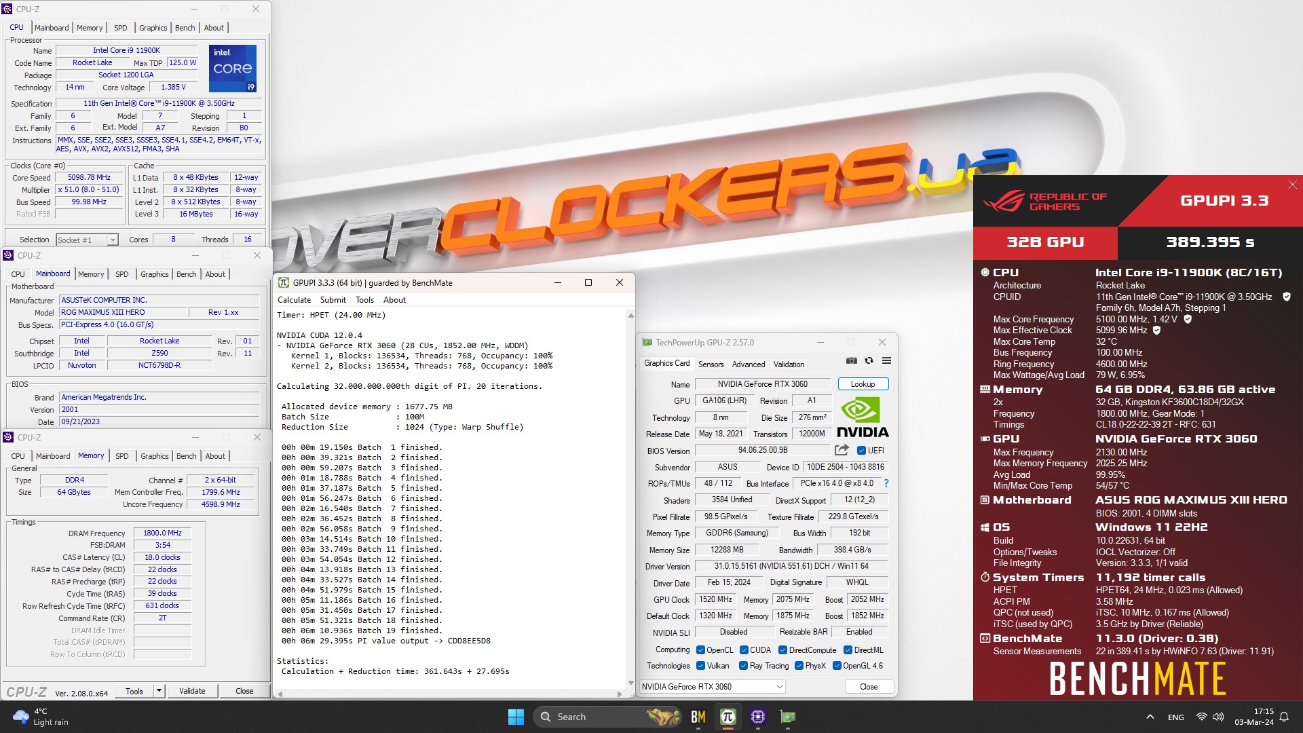The height and width of the screenshot is (733, 1303).
Task: Open volume control in system tray
Action: [1218, 717]
